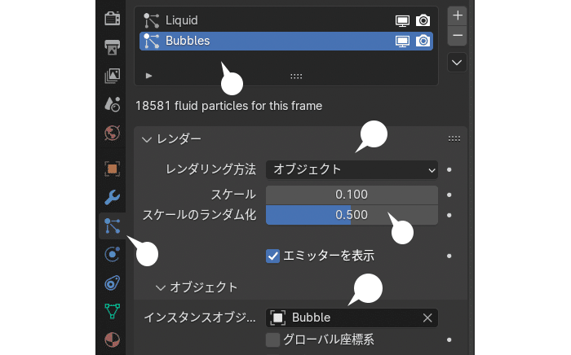Screen dimensions: 571x355
Task: Open the Modifiers wrench tab
Action: (x=113, y=197)
